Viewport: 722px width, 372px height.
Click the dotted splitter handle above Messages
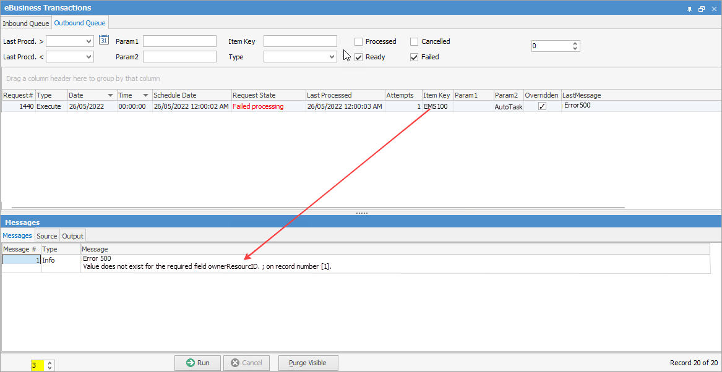(x=362, y=213)
